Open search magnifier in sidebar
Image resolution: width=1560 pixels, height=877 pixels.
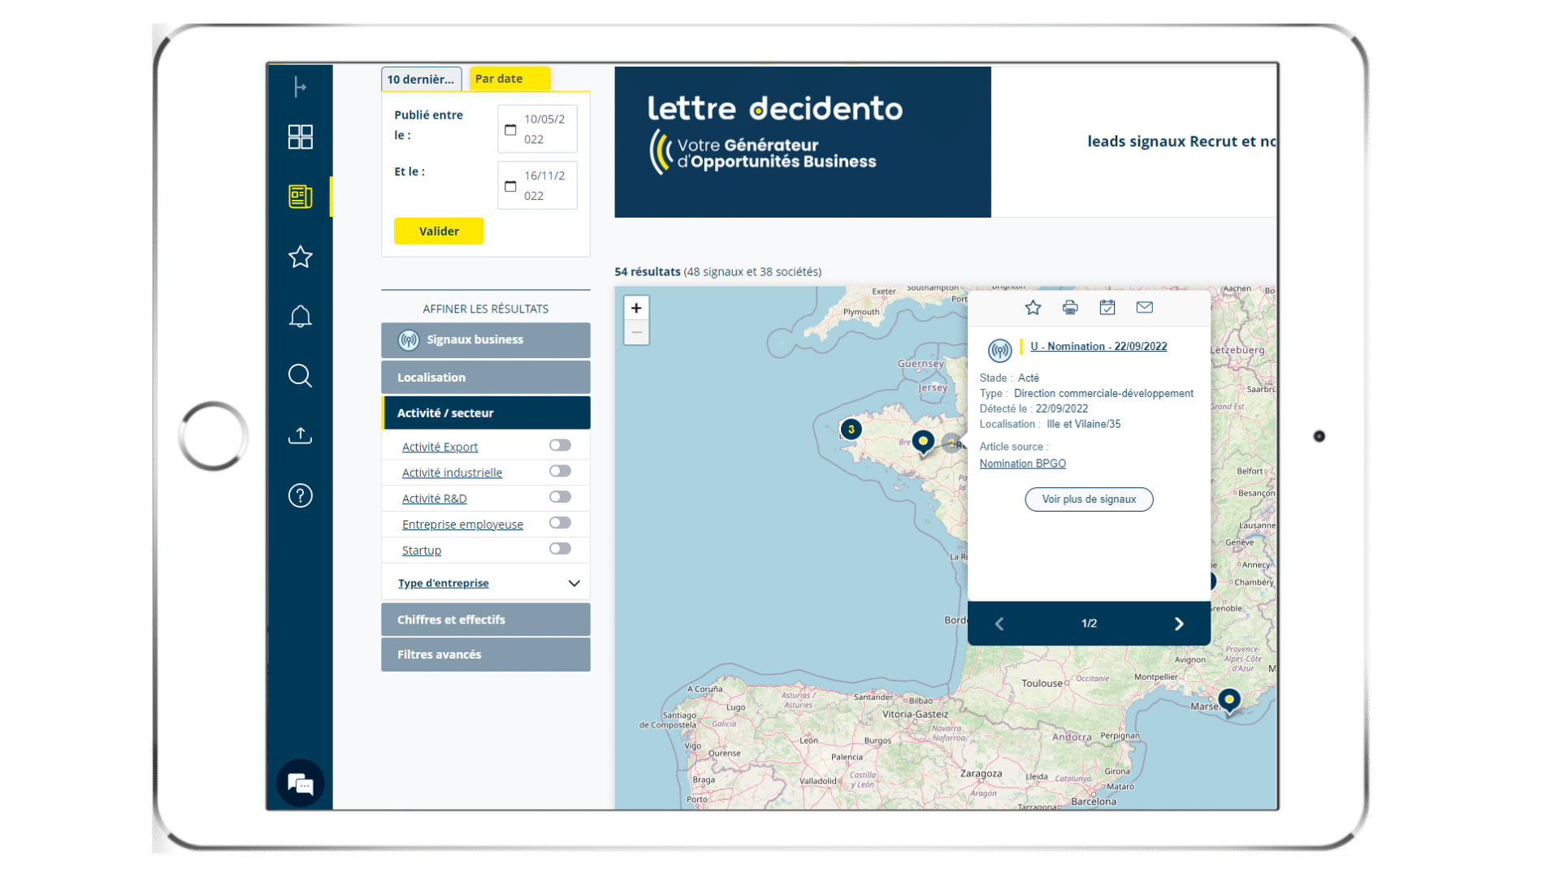(300, 376)
